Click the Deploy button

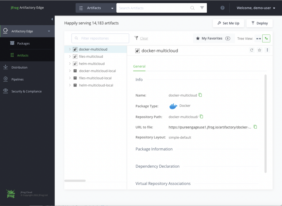tap(259, 23)
